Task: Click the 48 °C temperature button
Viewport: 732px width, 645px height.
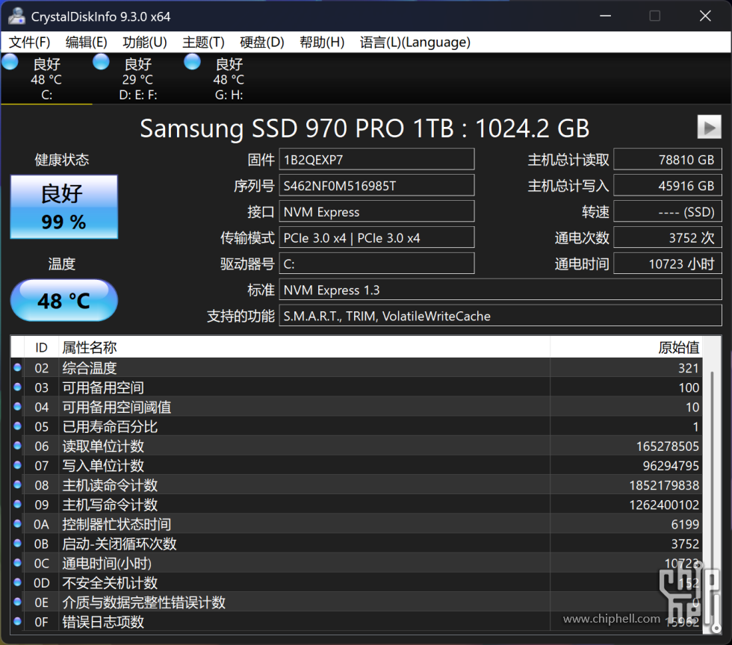Action: (64, 300)
